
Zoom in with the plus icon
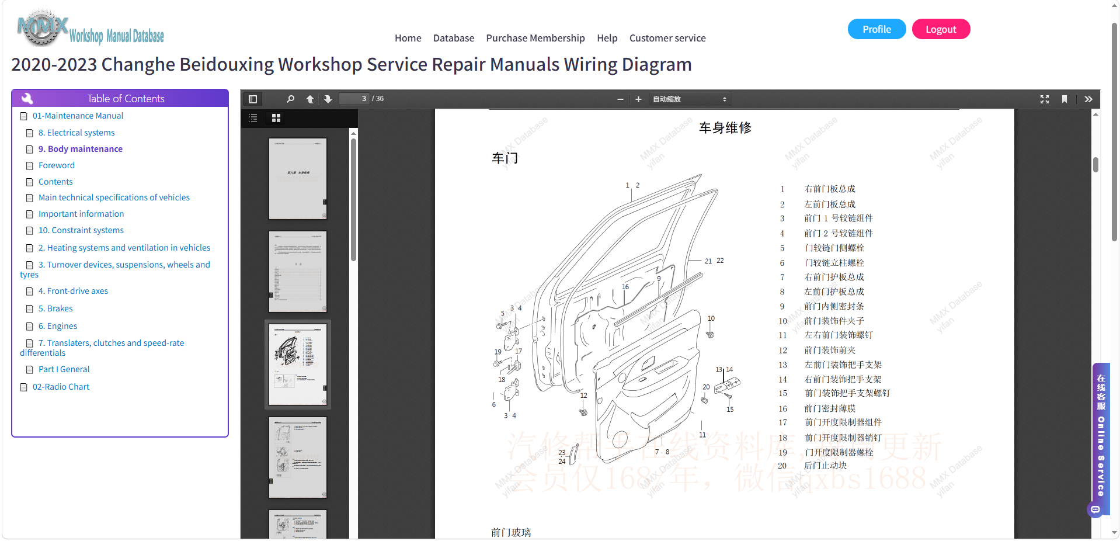[638, 99]
